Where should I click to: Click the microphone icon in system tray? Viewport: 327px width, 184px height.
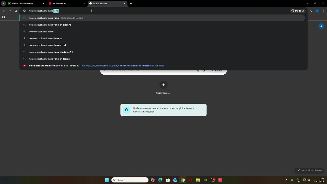(292, 180)
